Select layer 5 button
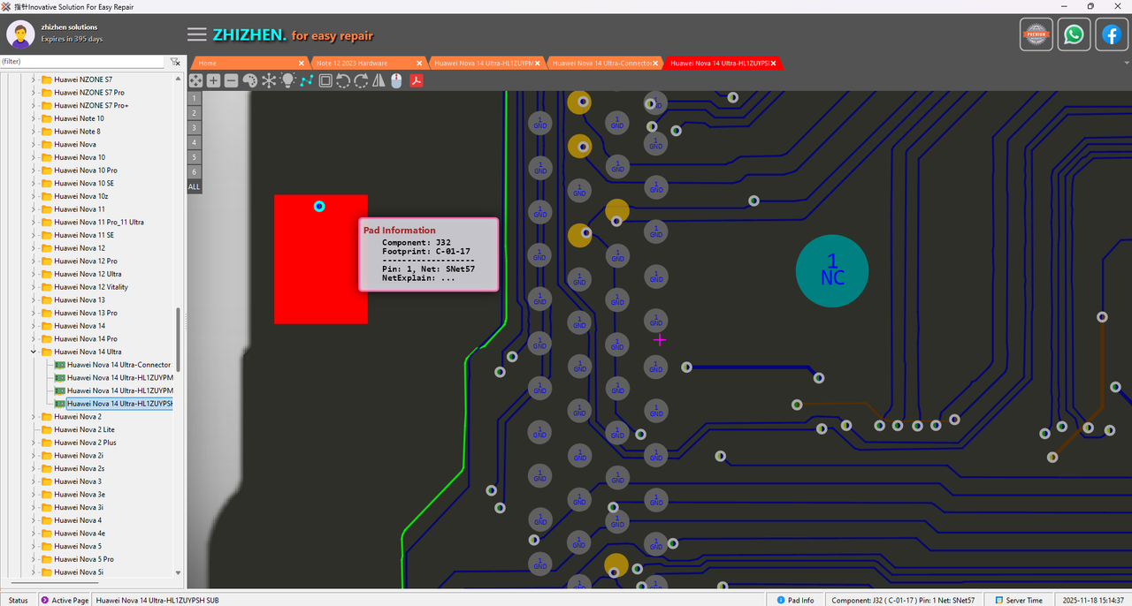Screen dimensions: 1132x606 195,157
